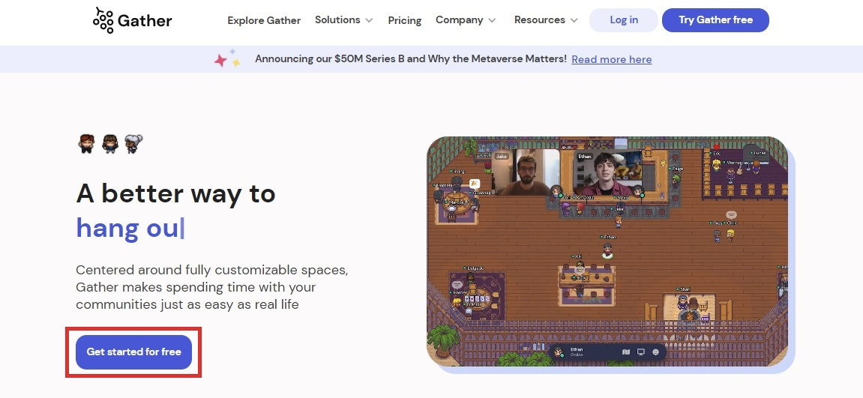The width and height of the screenshot is (863, 398).
Task: Click the red-haired pixel avatar
Action: [86, 144]
